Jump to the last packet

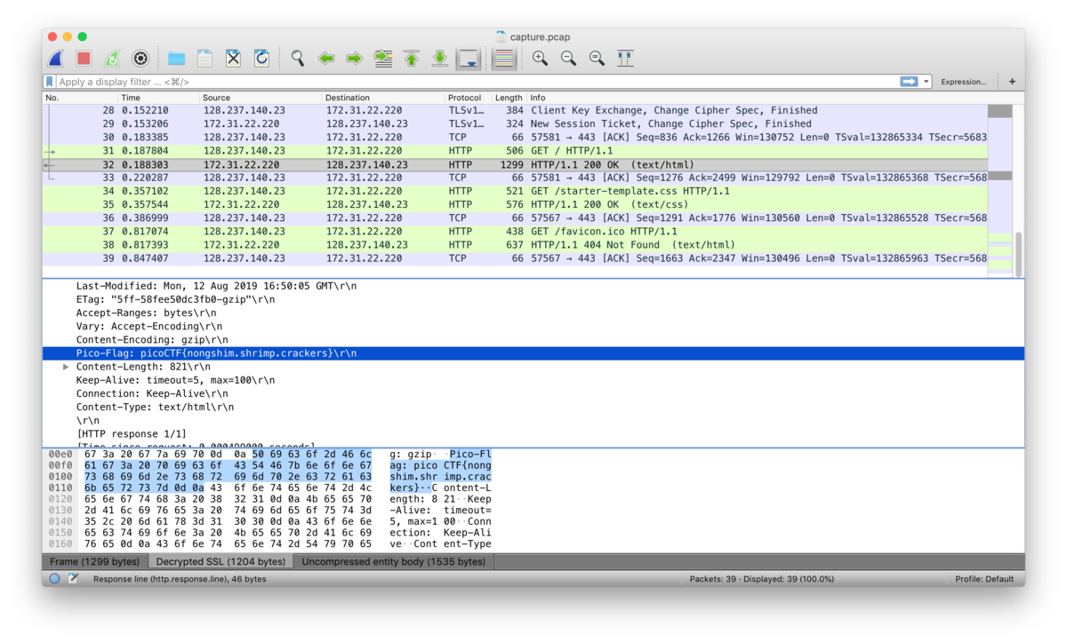(440, 59)
